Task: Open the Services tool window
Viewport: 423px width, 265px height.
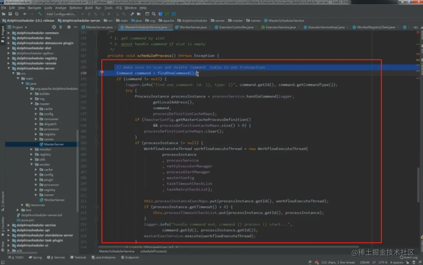Action: (x=56, y=258)
